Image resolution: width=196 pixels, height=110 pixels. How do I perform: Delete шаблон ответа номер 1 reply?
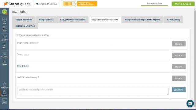(x=179, y=78)
